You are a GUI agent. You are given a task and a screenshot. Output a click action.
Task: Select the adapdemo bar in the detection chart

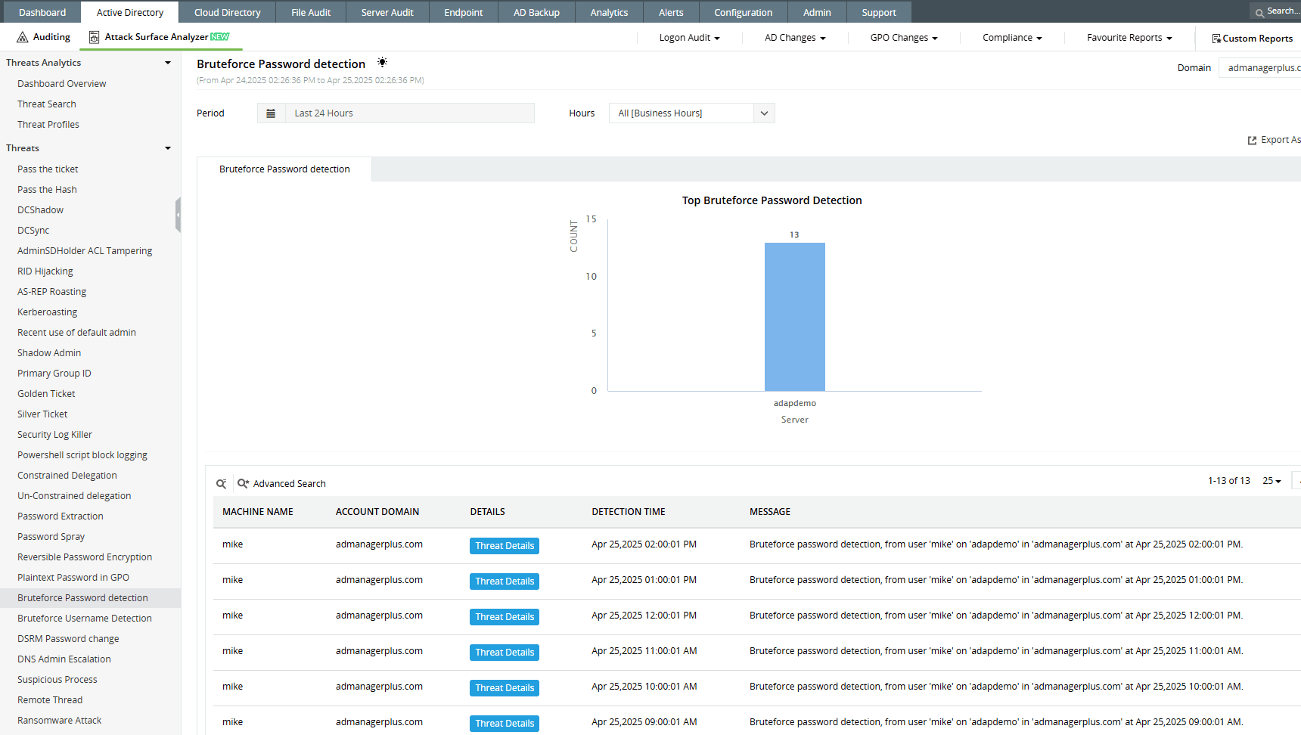click(794, 316)
